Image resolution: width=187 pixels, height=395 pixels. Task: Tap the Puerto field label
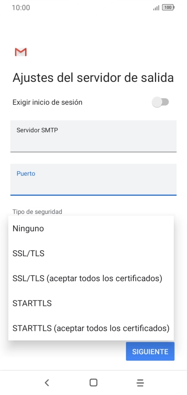25,173
